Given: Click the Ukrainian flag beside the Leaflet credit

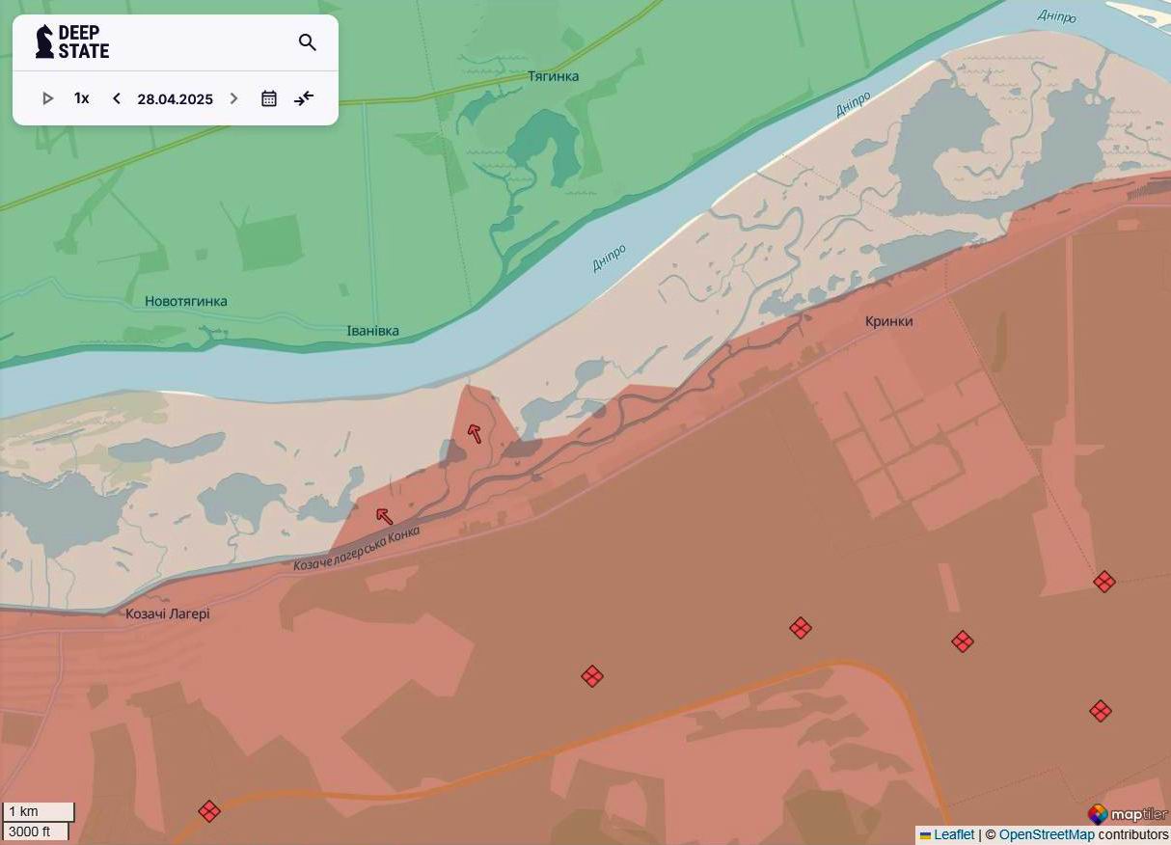Looking at the screenshot, I should coord(925,834).
